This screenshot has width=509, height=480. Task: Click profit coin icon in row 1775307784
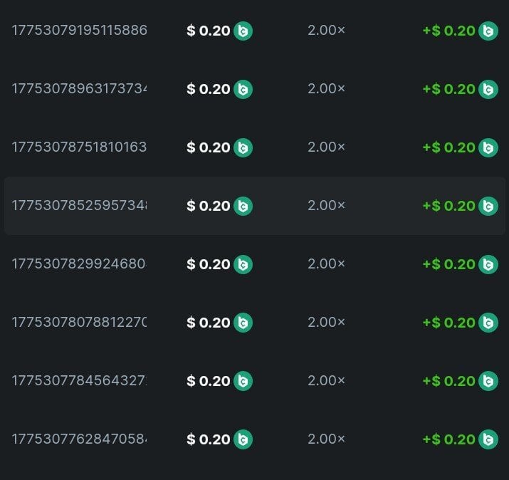click(488, 381)
